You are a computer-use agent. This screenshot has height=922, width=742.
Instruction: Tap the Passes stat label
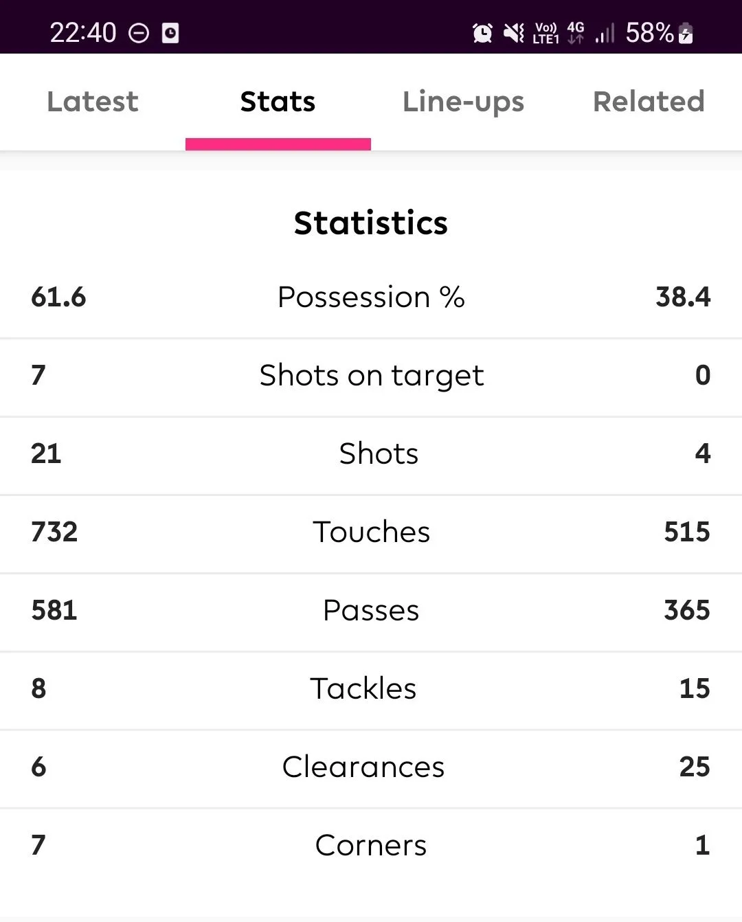(x=371, y=610)
